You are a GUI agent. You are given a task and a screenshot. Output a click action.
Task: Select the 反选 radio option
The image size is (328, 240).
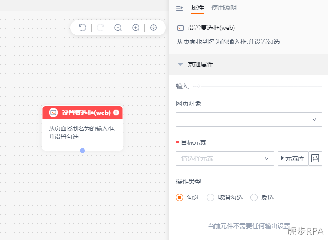tap(254, 197)
